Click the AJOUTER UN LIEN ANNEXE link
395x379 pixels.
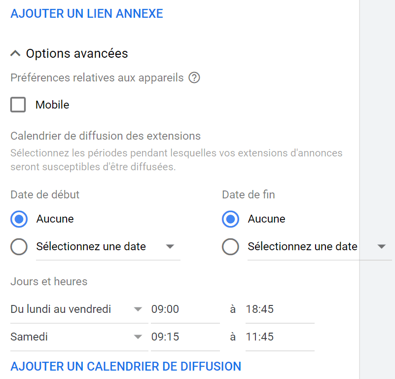pyautogui.click(x=87, y=13)
